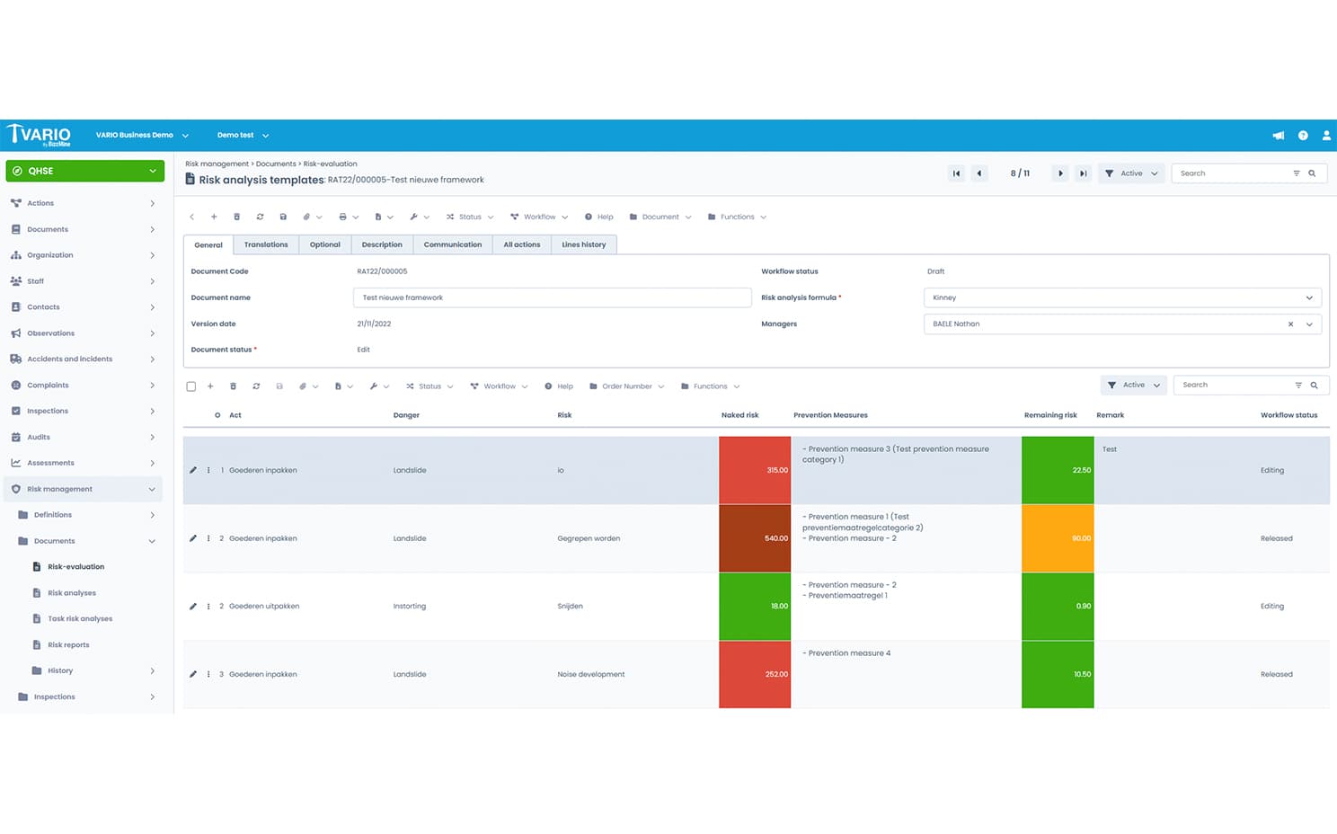Open the help question mark icon in header
Screen dimensions: 1337x834
pos(1303,136)
